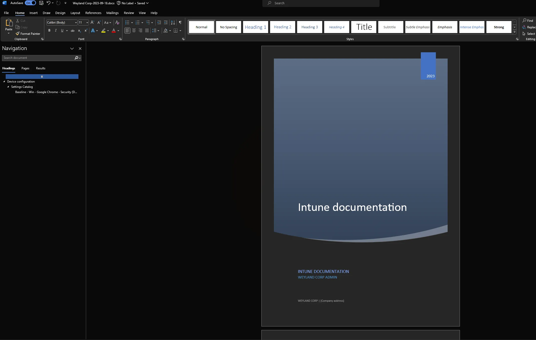The height and width of the screenshot is (340, 536).
Task: Open the References ribbon tab
Action: 93,13
